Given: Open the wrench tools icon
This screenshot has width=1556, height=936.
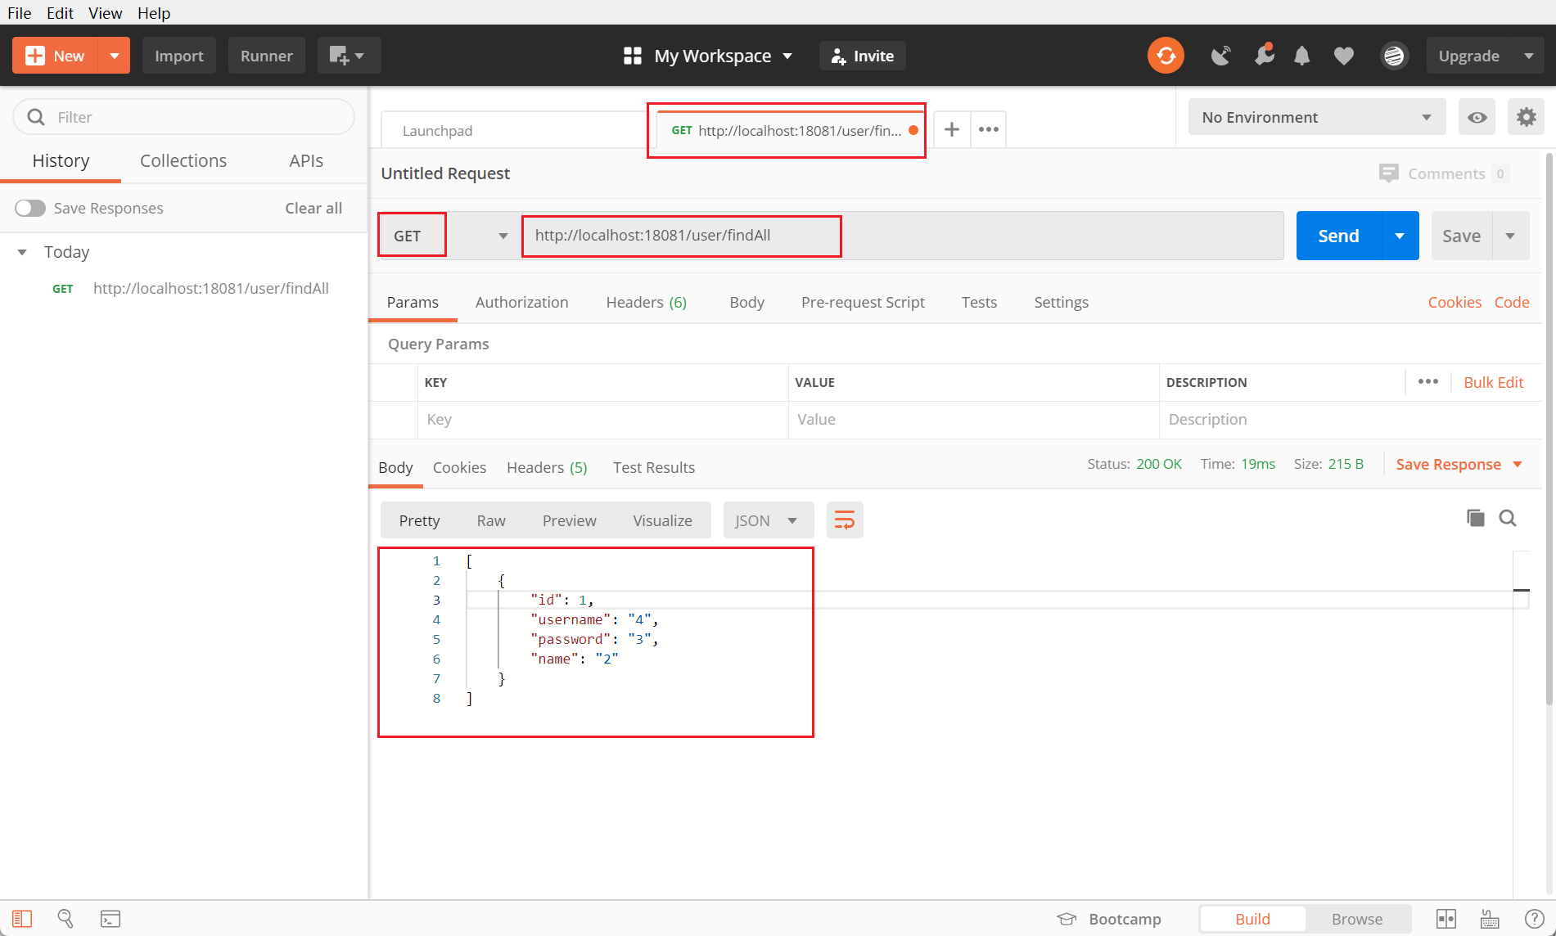Looking at the screenshot, I should 1265,55.
